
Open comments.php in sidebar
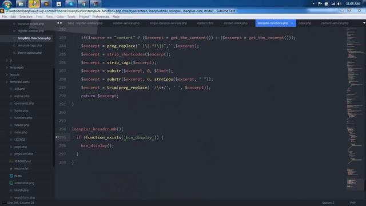click(24, 103)
